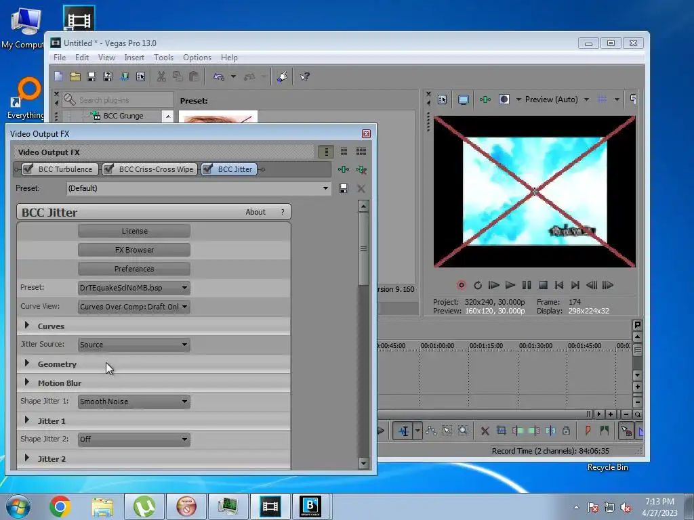
Task: Click the Search plug-ins field
Action: point(118,100)
